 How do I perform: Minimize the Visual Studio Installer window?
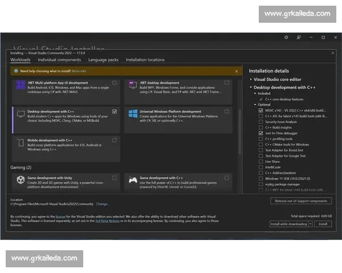[311, 38]
